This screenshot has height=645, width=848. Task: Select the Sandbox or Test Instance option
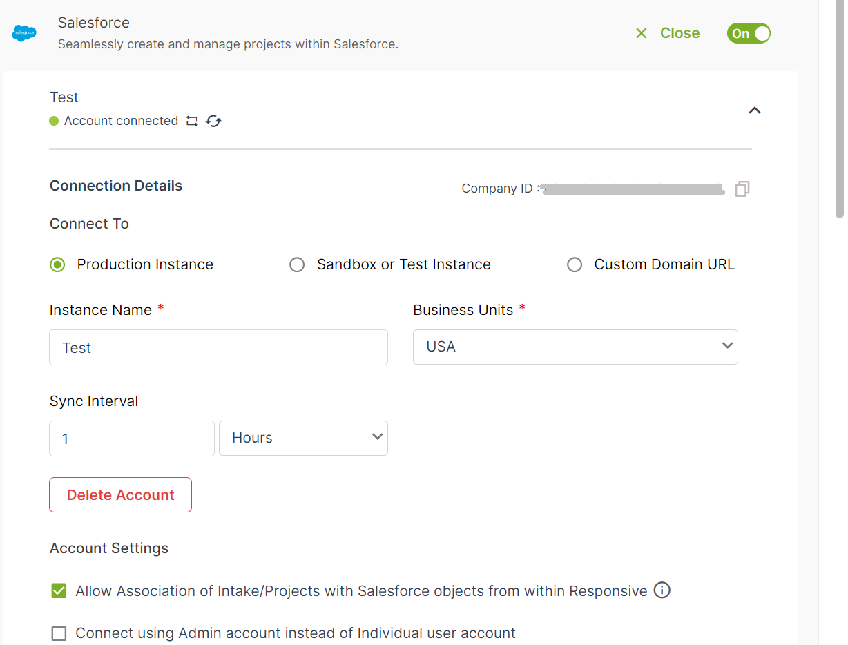pos(297,264)
